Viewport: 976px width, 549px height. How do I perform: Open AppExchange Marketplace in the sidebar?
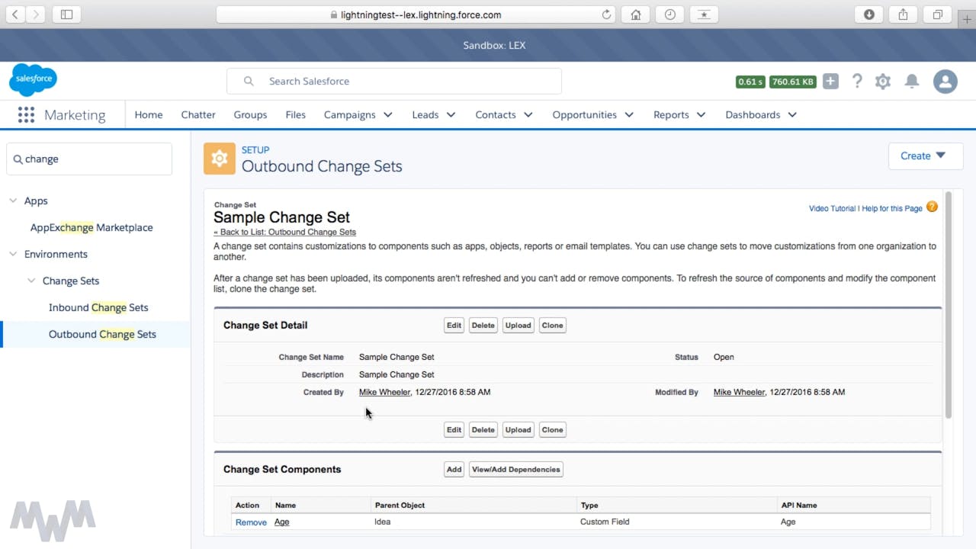[91, 227]
